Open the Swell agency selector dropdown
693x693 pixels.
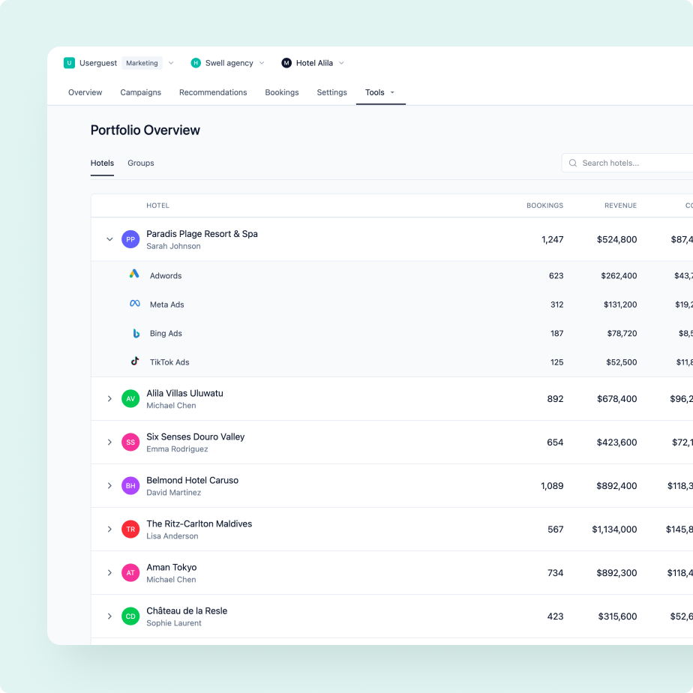tap(262, 63)
